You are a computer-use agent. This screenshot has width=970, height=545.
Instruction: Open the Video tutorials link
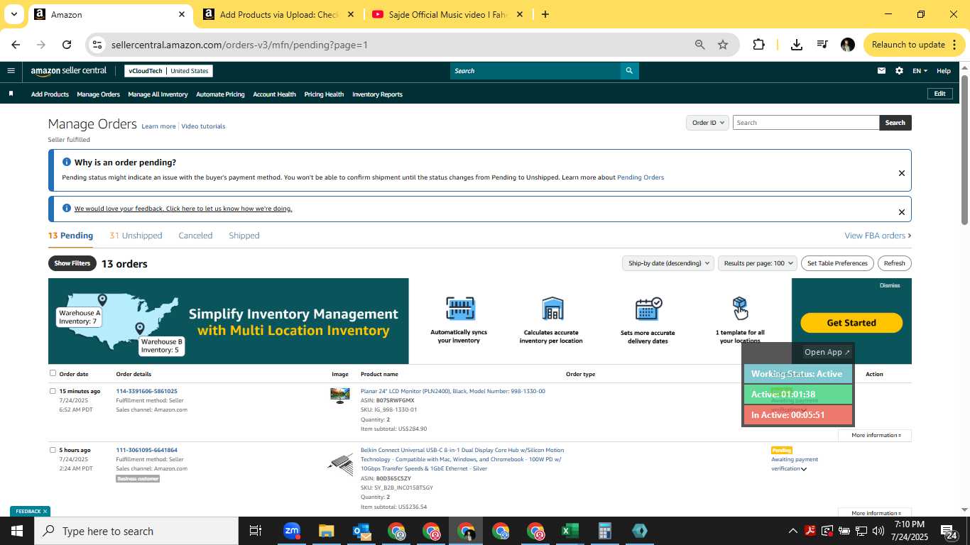click(203, 126)
